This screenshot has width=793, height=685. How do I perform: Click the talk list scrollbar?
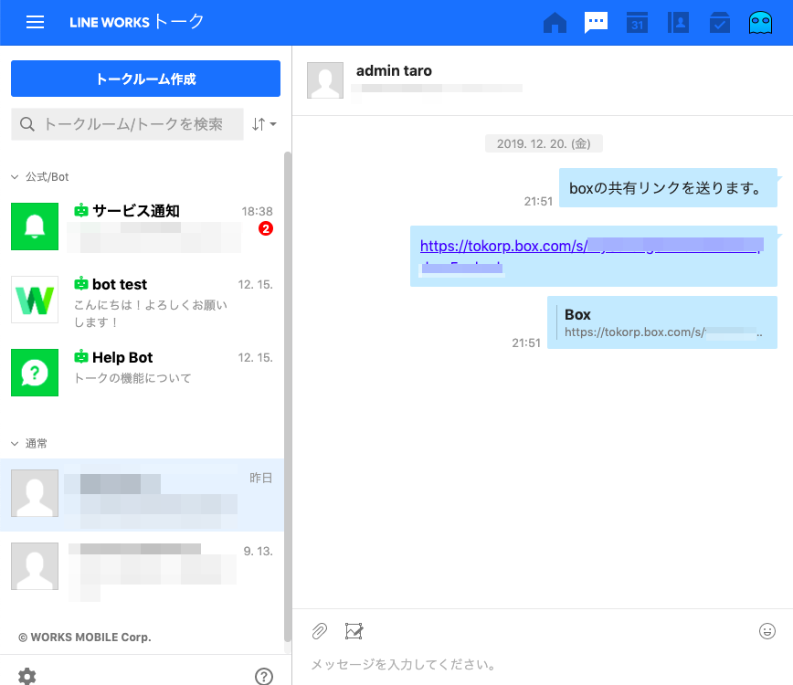coord(287,397)
